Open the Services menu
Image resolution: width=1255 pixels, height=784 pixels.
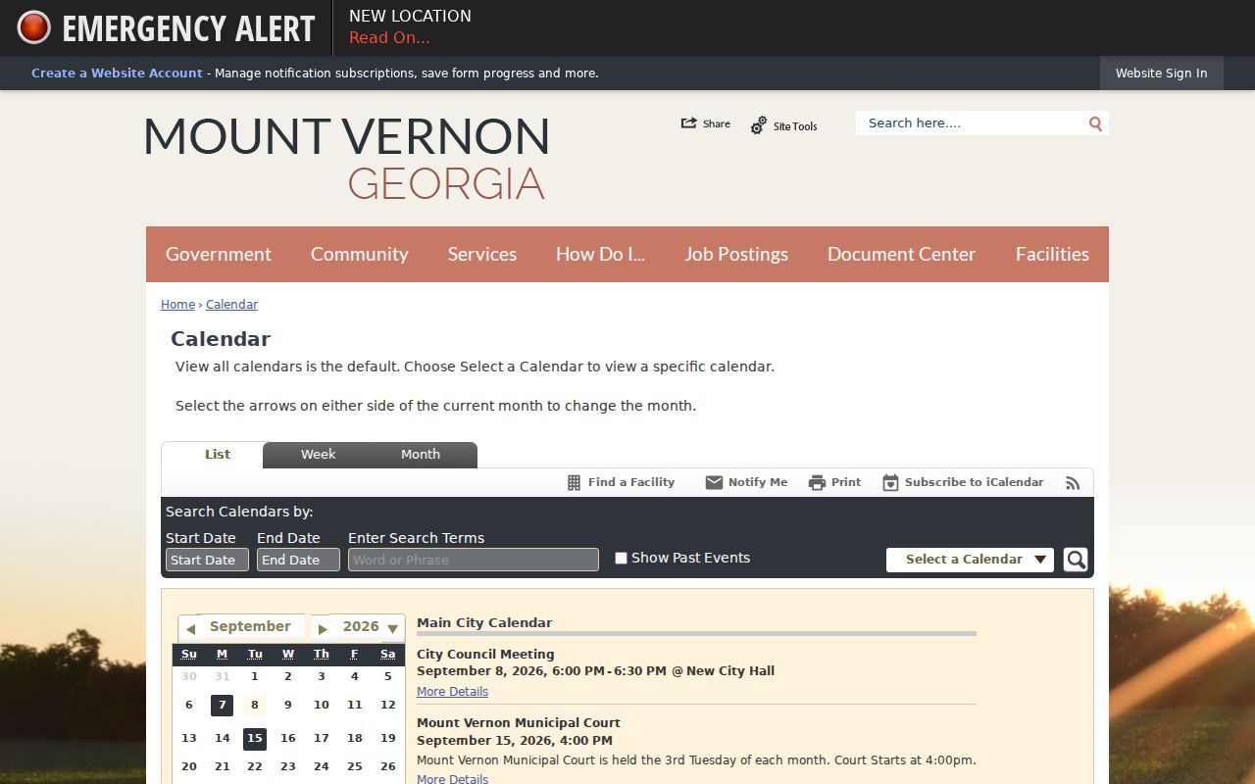(482, 254)
